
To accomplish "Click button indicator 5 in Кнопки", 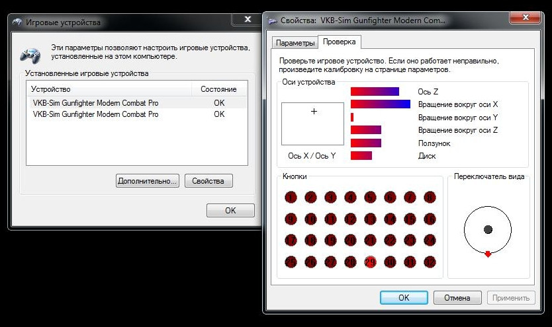I will tap(371, 198).
